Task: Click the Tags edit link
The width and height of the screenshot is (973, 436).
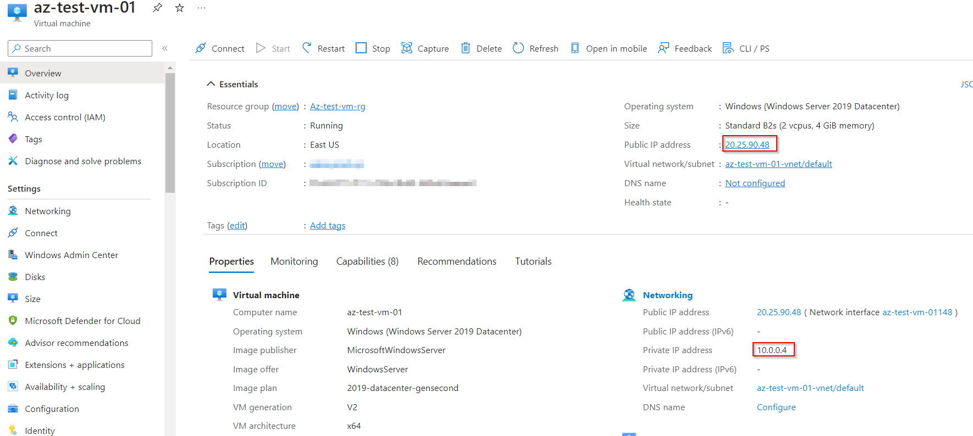Action: (x=237, y=226)
